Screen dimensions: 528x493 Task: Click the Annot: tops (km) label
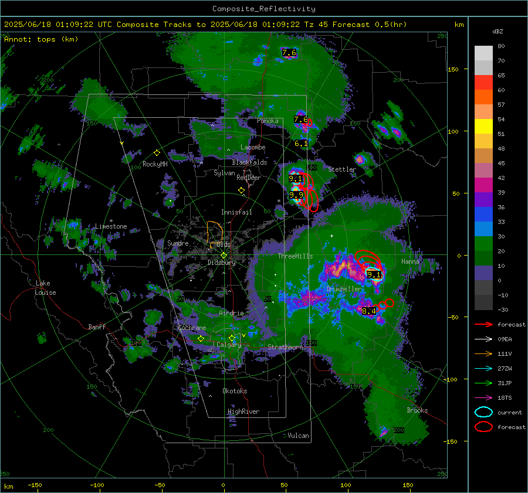click(41, 39)
